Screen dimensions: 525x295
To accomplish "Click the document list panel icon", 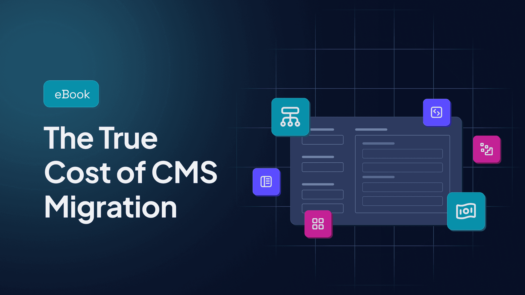I will pyautogui.click(x=266, y=181).
